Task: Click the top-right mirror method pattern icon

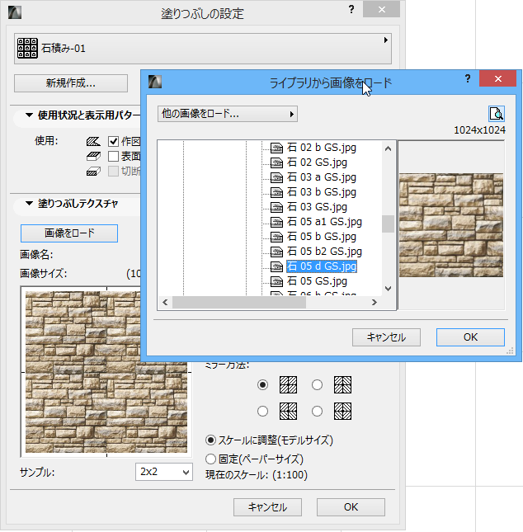Action: [342, 384]
